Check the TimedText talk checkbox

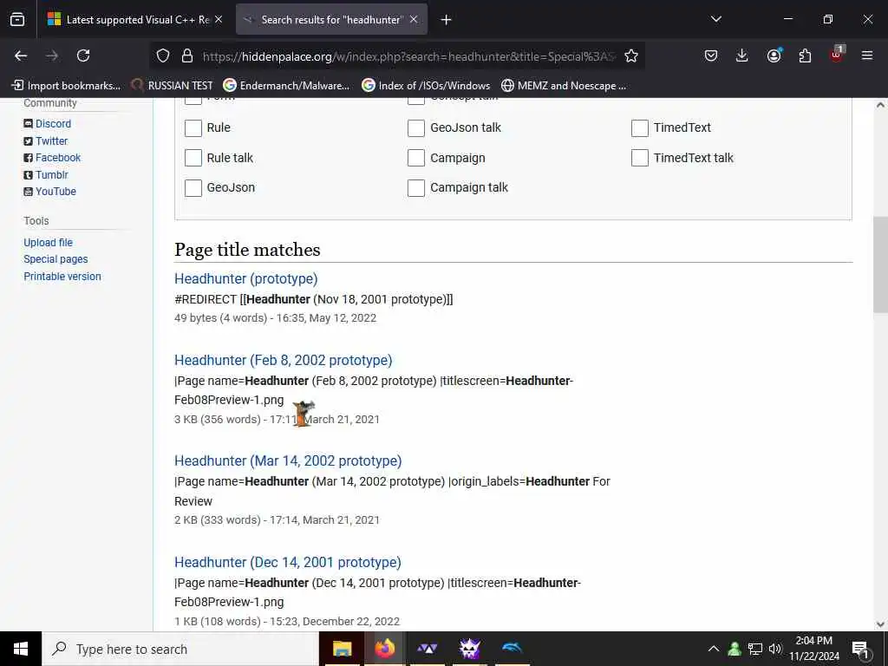640,158
